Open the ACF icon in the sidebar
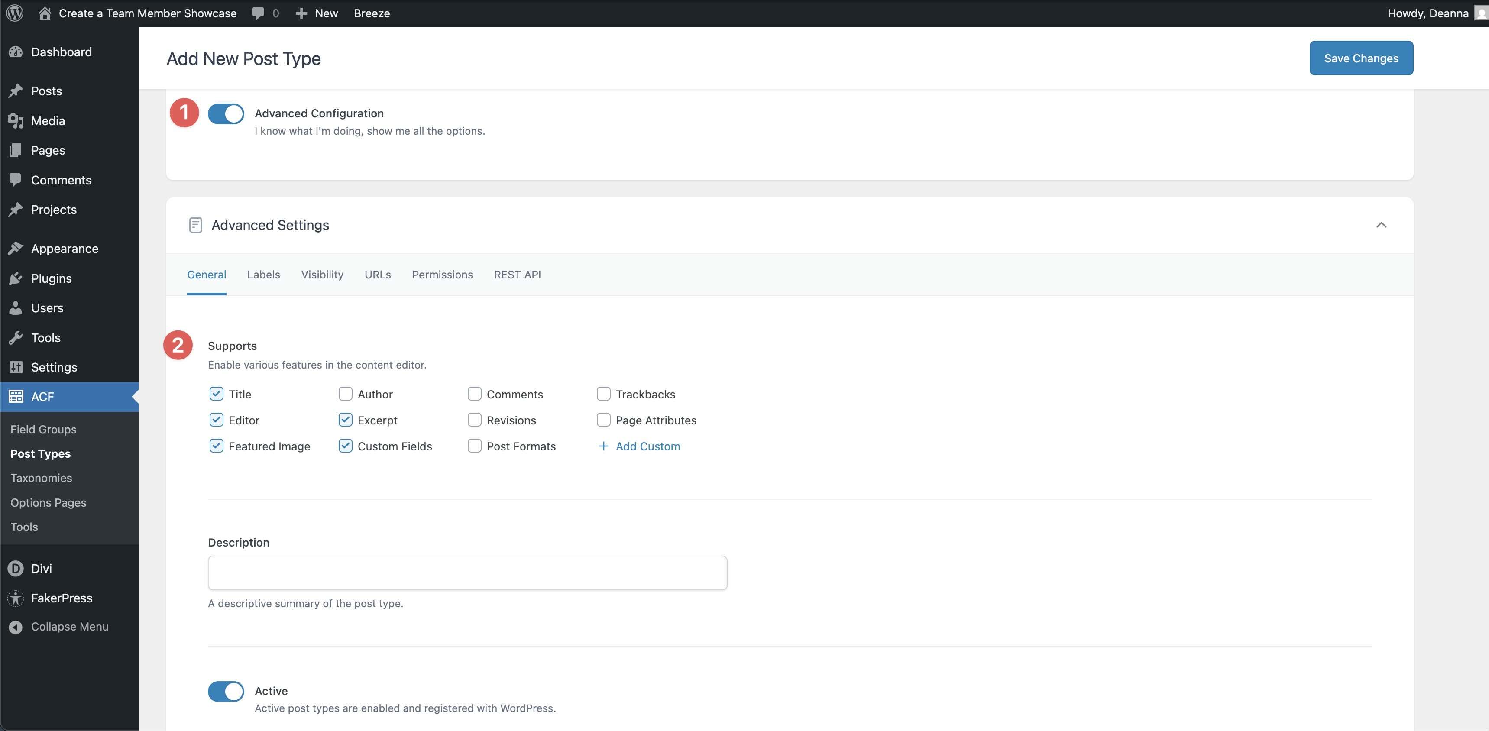Viewport: 1489px width, 731px height. click(x=16, y=396)
